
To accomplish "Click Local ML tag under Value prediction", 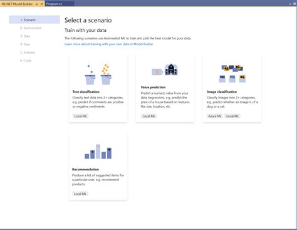I will 149,116.
